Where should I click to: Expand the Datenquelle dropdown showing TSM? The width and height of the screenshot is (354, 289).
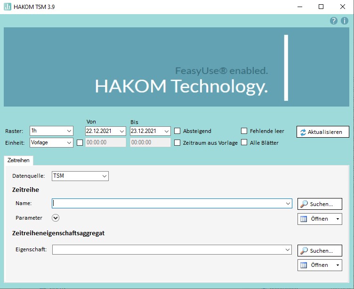[80, 176]
